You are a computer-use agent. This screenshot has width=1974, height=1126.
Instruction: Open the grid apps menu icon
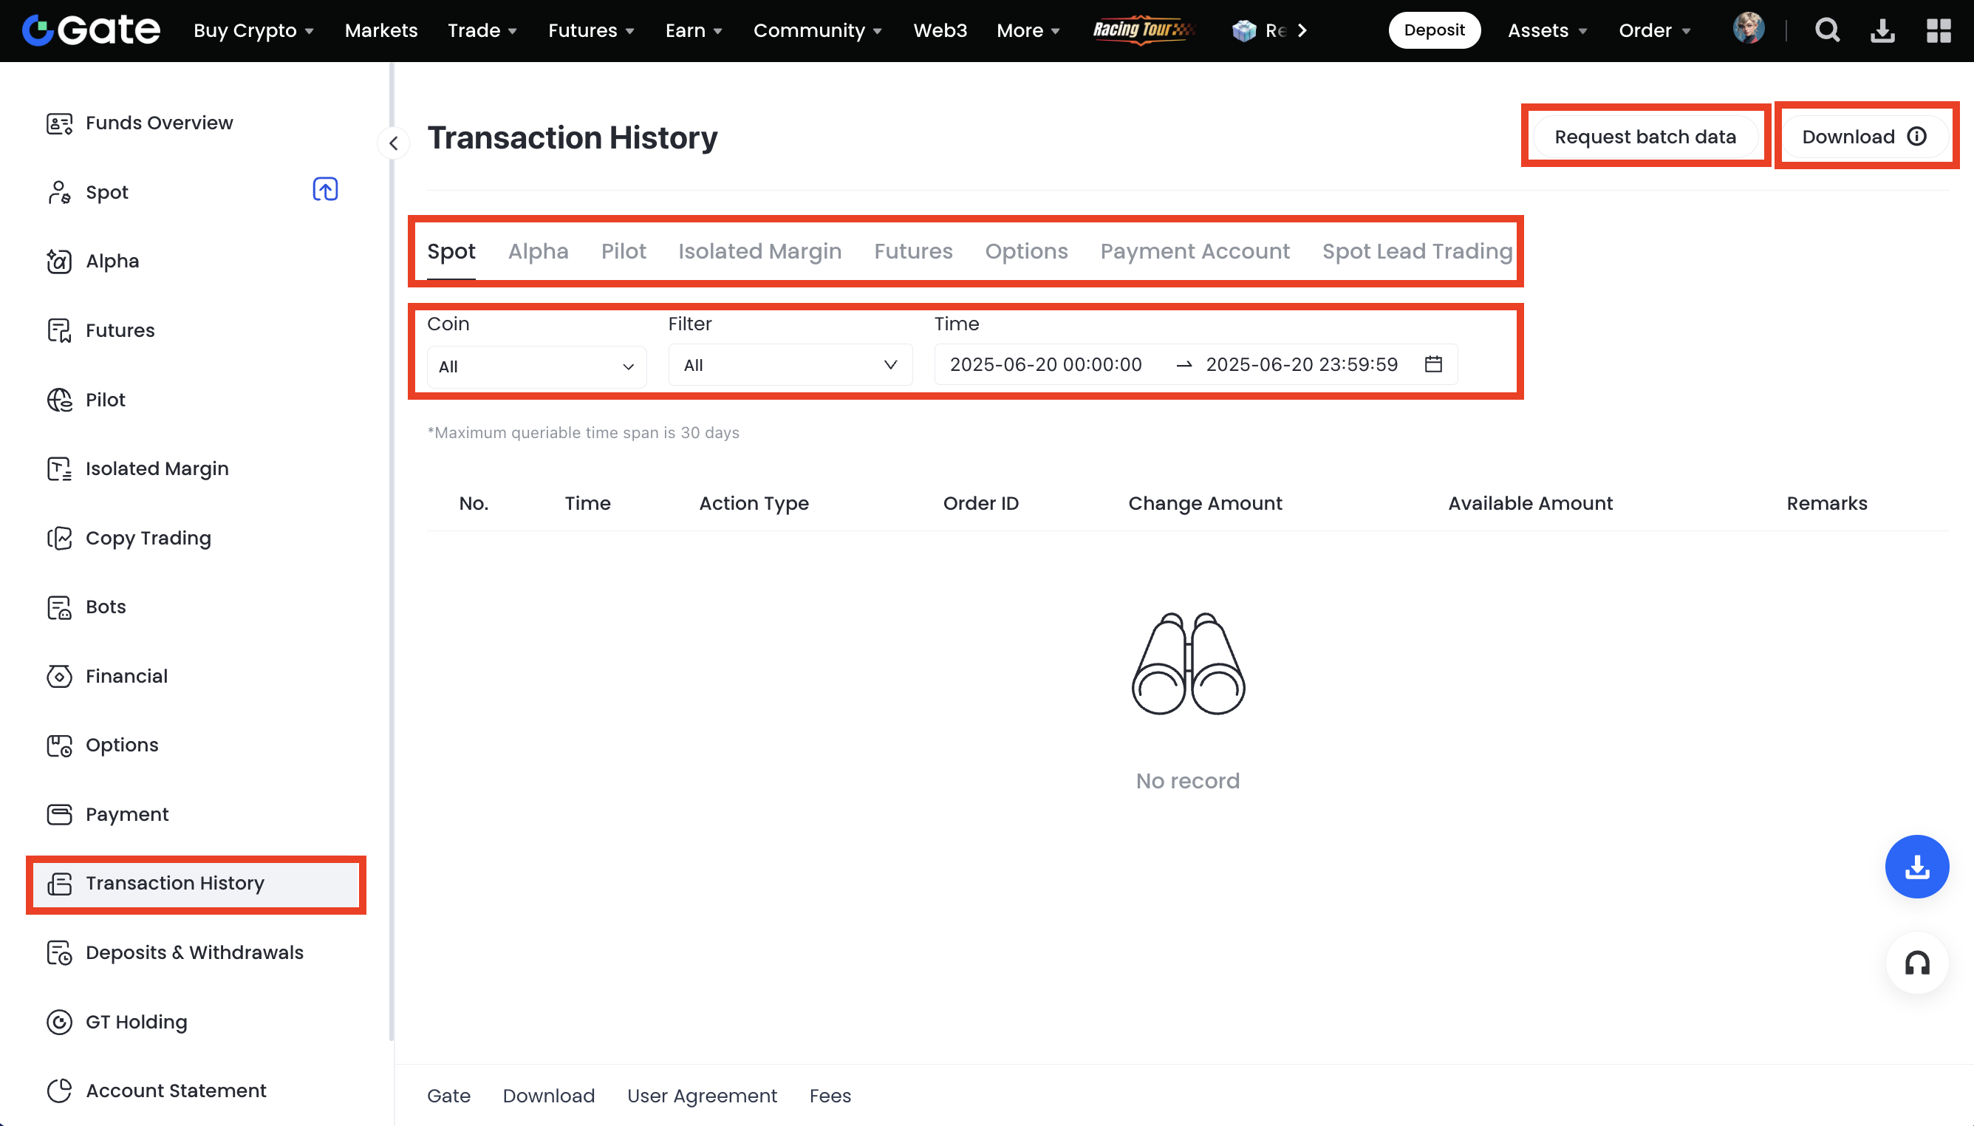pyautogui.click(x=1938, y=30)
